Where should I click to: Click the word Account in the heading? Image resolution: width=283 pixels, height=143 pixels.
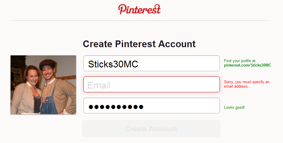tap(177, 44)
